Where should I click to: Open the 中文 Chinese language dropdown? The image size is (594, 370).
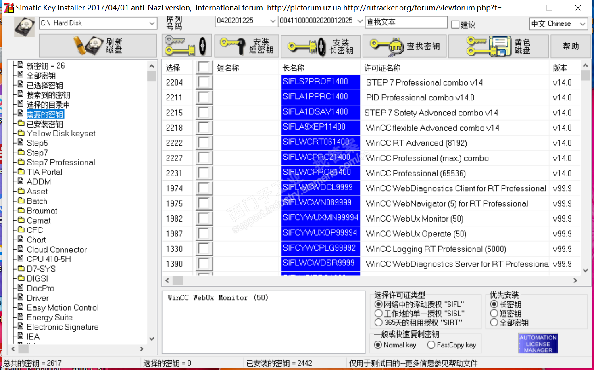(x=583, y=24)
